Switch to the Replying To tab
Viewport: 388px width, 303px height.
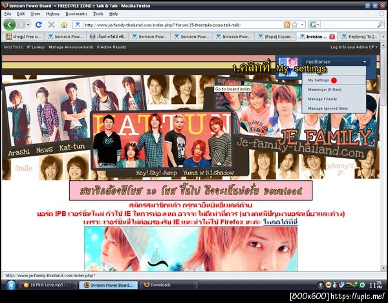[x=360, y=37]
